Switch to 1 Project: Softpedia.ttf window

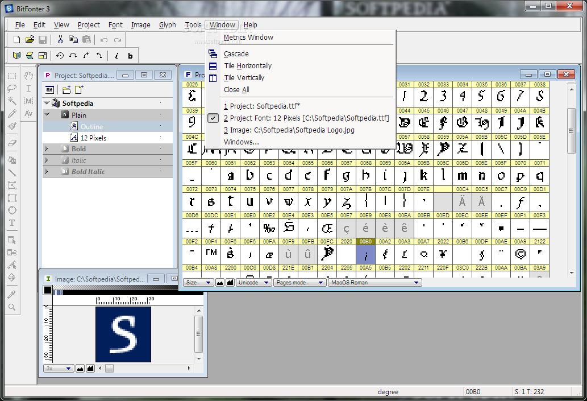[x=262, y=106]
